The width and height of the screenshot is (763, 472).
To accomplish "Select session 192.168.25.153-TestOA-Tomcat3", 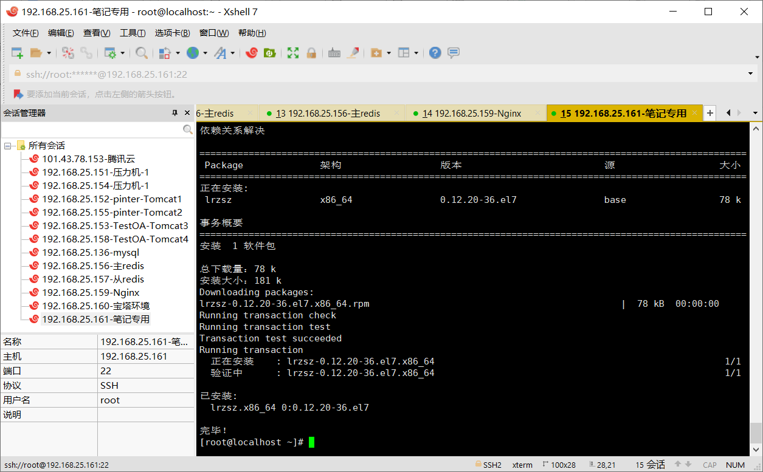I will click(x=115, y=226).
